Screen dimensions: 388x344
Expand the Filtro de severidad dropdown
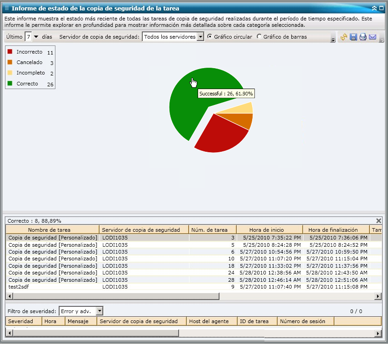pos(99,311)
